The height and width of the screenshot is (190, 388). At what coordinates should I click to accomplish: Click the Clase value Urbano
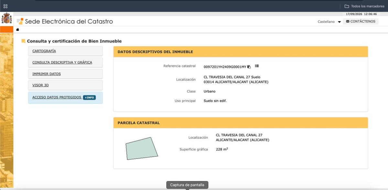[x=210, y=91]
